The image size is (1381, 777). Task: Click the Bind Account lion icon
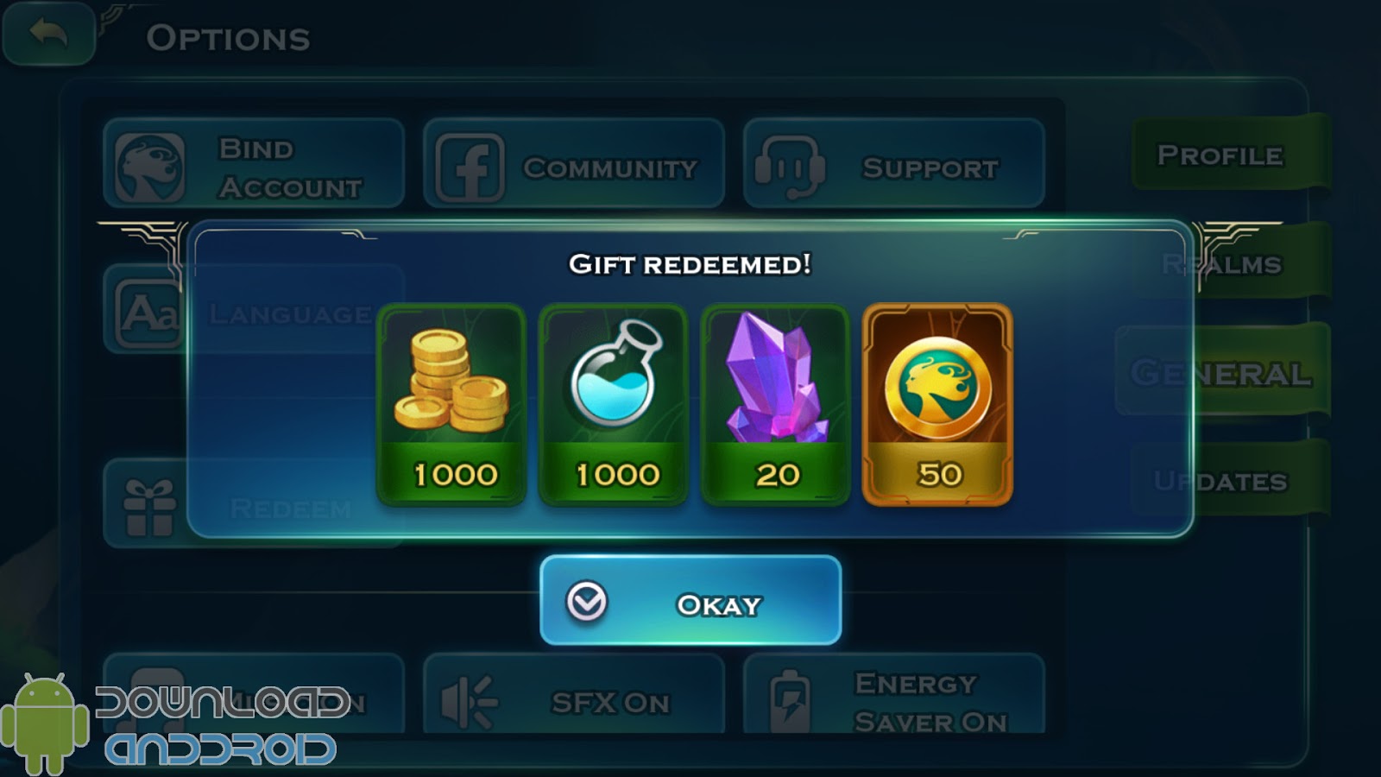pos(150,167)
